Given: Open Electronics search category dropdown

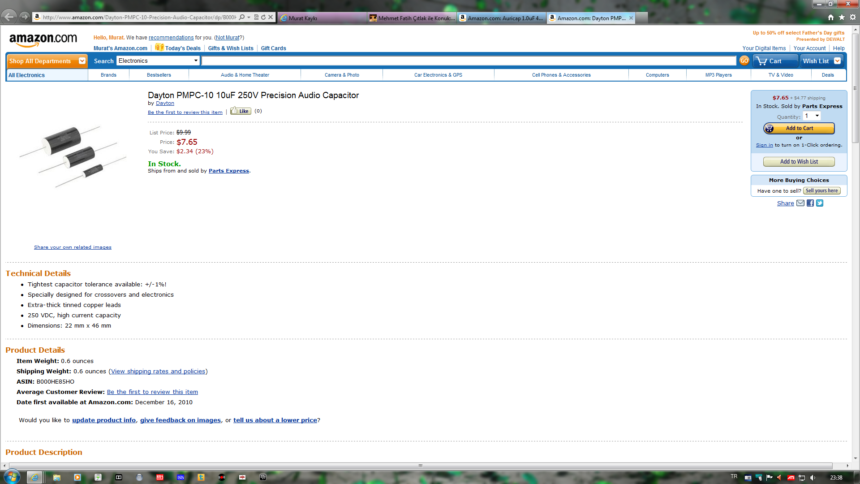Looking at the screenshot, I should [x=158, y=61].
